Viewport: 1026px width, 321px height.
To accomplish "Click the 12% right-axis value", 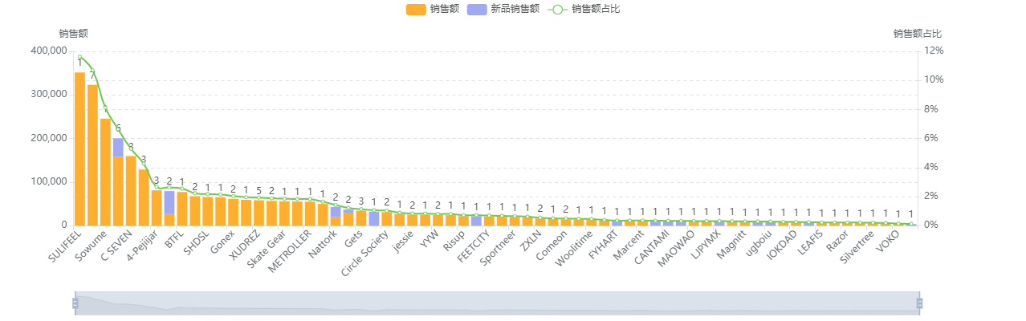I will [934, 51].
